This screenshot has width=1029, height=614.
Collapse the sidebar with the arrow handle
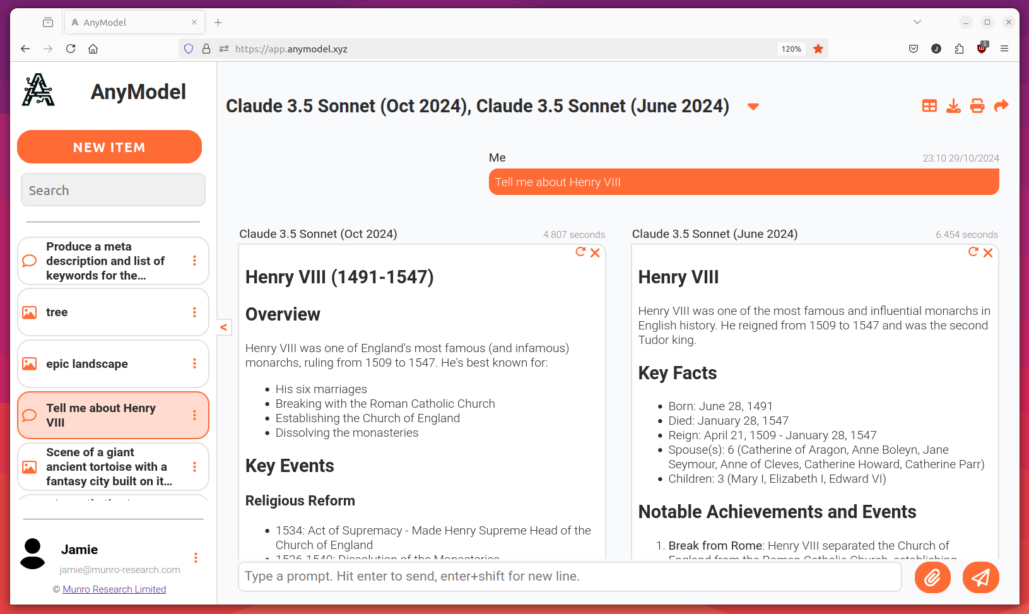[223, 327]
